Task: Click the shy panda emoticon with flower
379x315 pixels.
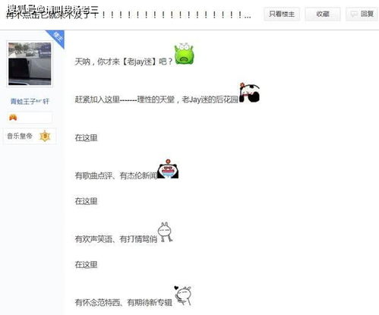Action: click(249, 93)
